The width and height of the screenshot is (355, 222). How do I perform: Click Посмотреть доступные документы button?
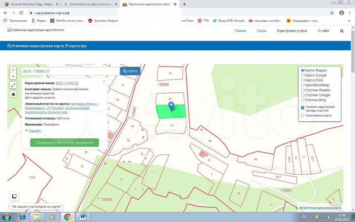(64, 142)
